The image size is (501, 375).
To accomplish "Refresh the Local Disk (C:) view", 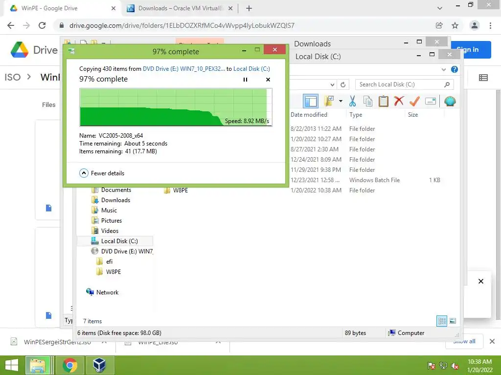I will tap(343, 84).
